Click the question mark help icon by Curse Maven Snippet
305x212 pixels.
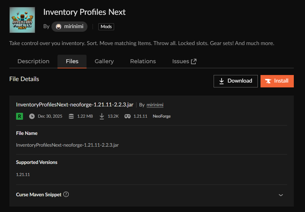(x=66, y=194)
